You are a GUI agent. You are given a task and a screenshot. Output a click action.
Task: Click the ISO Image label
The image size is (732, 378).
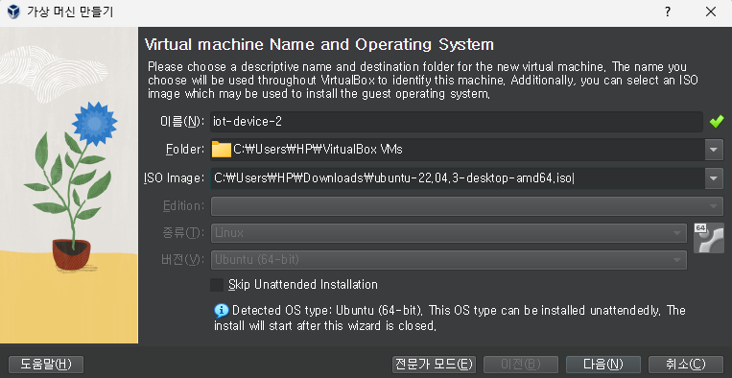175,178
